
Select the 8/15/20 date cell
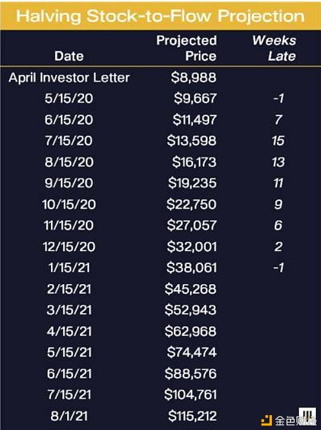69,162
